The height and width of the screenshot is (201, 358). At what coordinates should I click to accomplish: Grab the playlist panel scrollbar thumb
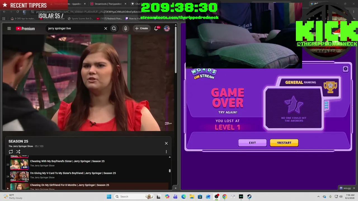pyautogui.click(x=169, y=171)
